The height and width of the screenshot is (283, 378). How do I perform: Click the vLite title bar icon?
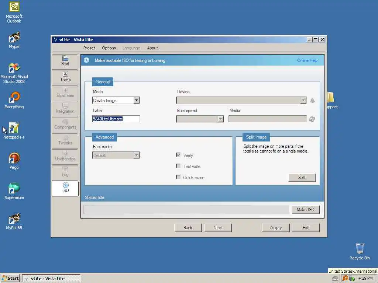pos(55,40)
